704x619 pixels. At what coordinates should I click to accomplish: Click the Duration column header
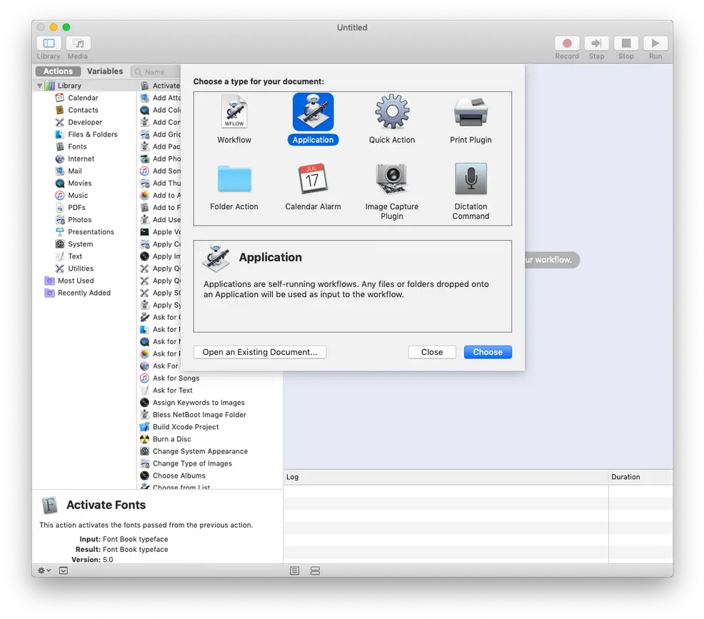point(640,477)
